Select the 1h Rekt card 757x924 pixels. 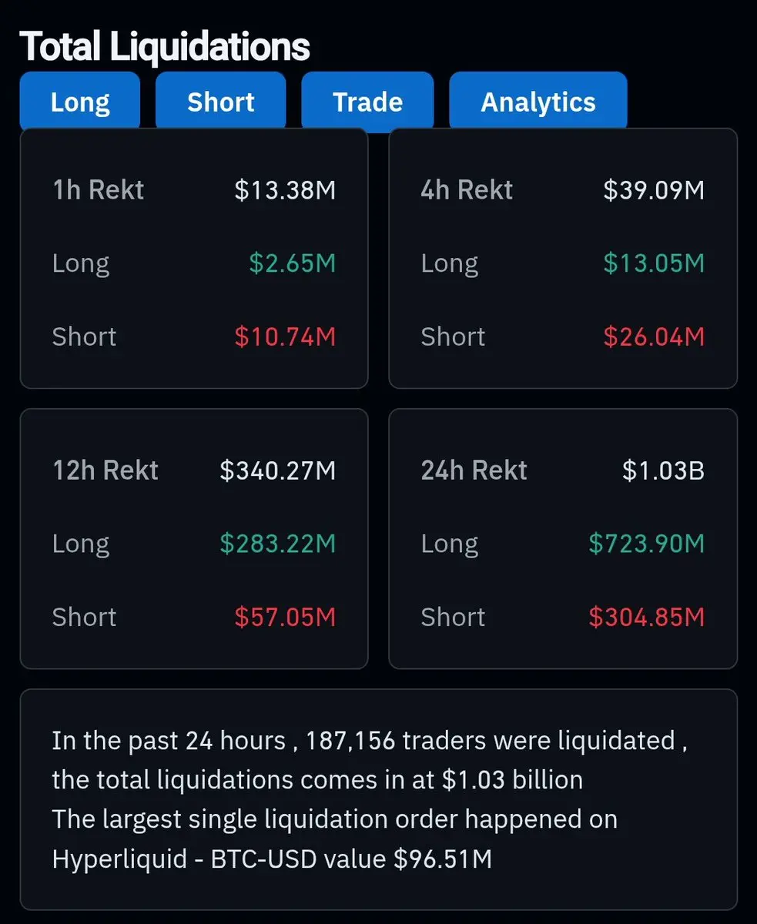pyautogui.click(x=194, y=258)
